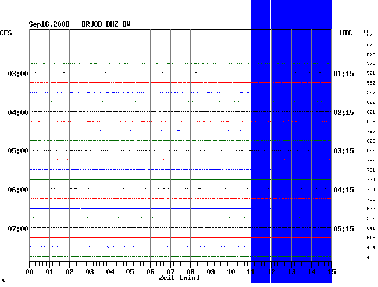Click the DC value 733

pos(371,199)
